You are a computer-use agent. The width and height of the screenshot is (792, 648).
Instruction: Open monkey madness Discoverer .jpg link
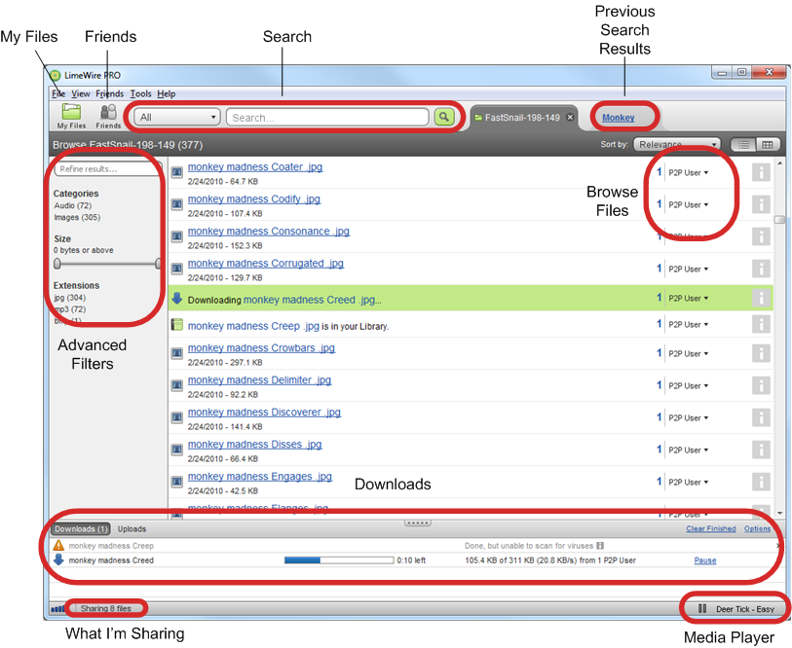(264, 413)
